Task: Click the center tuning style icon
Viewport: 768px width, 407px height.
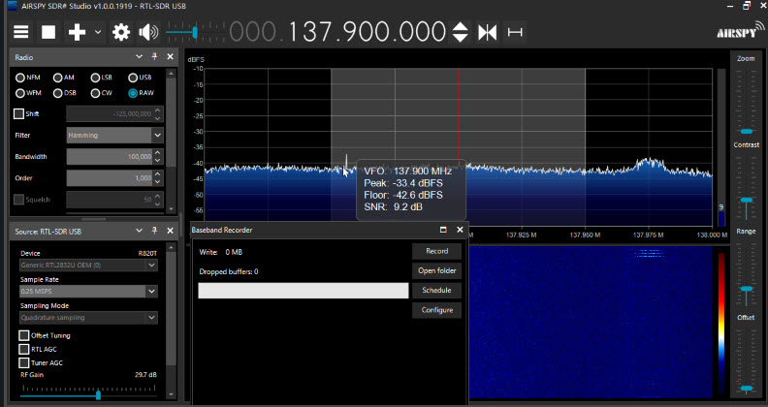Action: tap(486, 32)
